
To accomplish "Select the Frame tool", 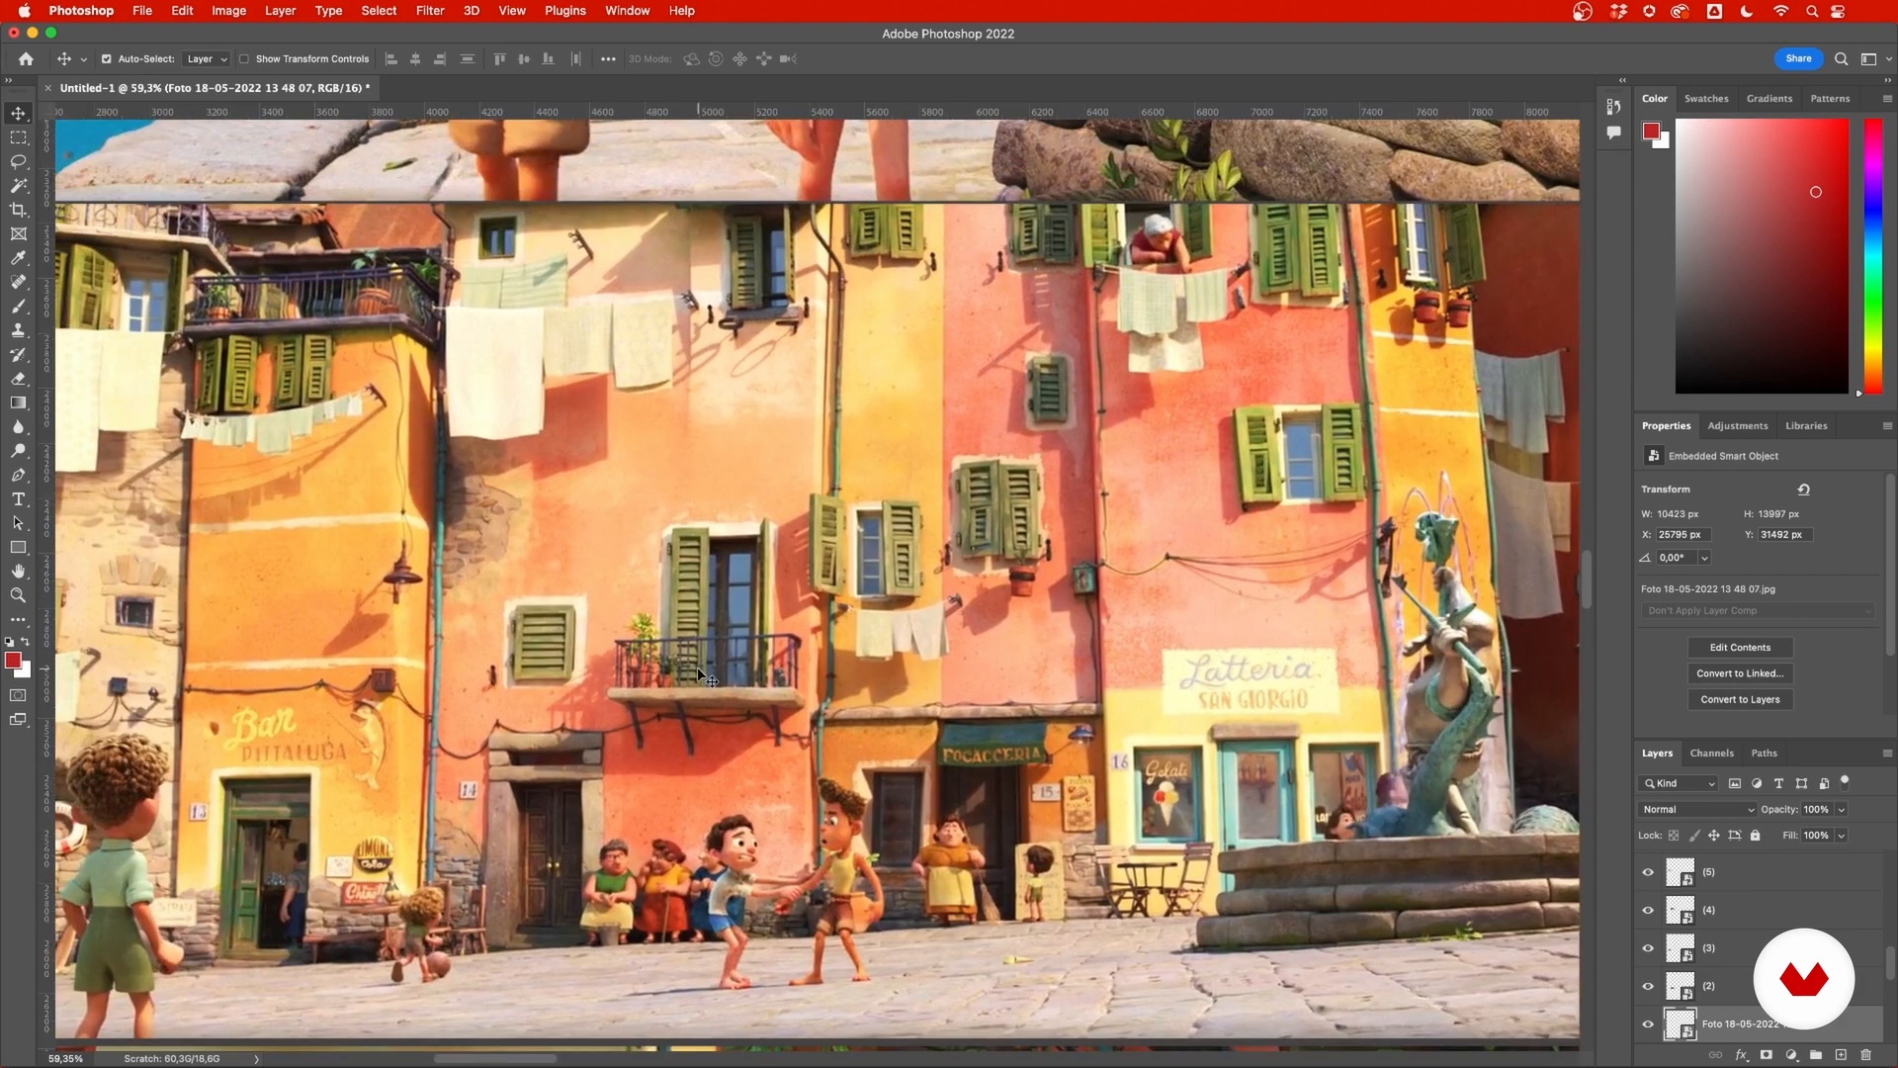I will click(18, 234).
